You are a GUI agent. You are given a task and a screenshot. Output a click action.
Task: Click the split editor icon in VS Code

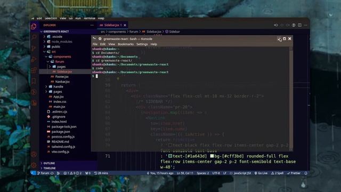[x=299, y=25]
